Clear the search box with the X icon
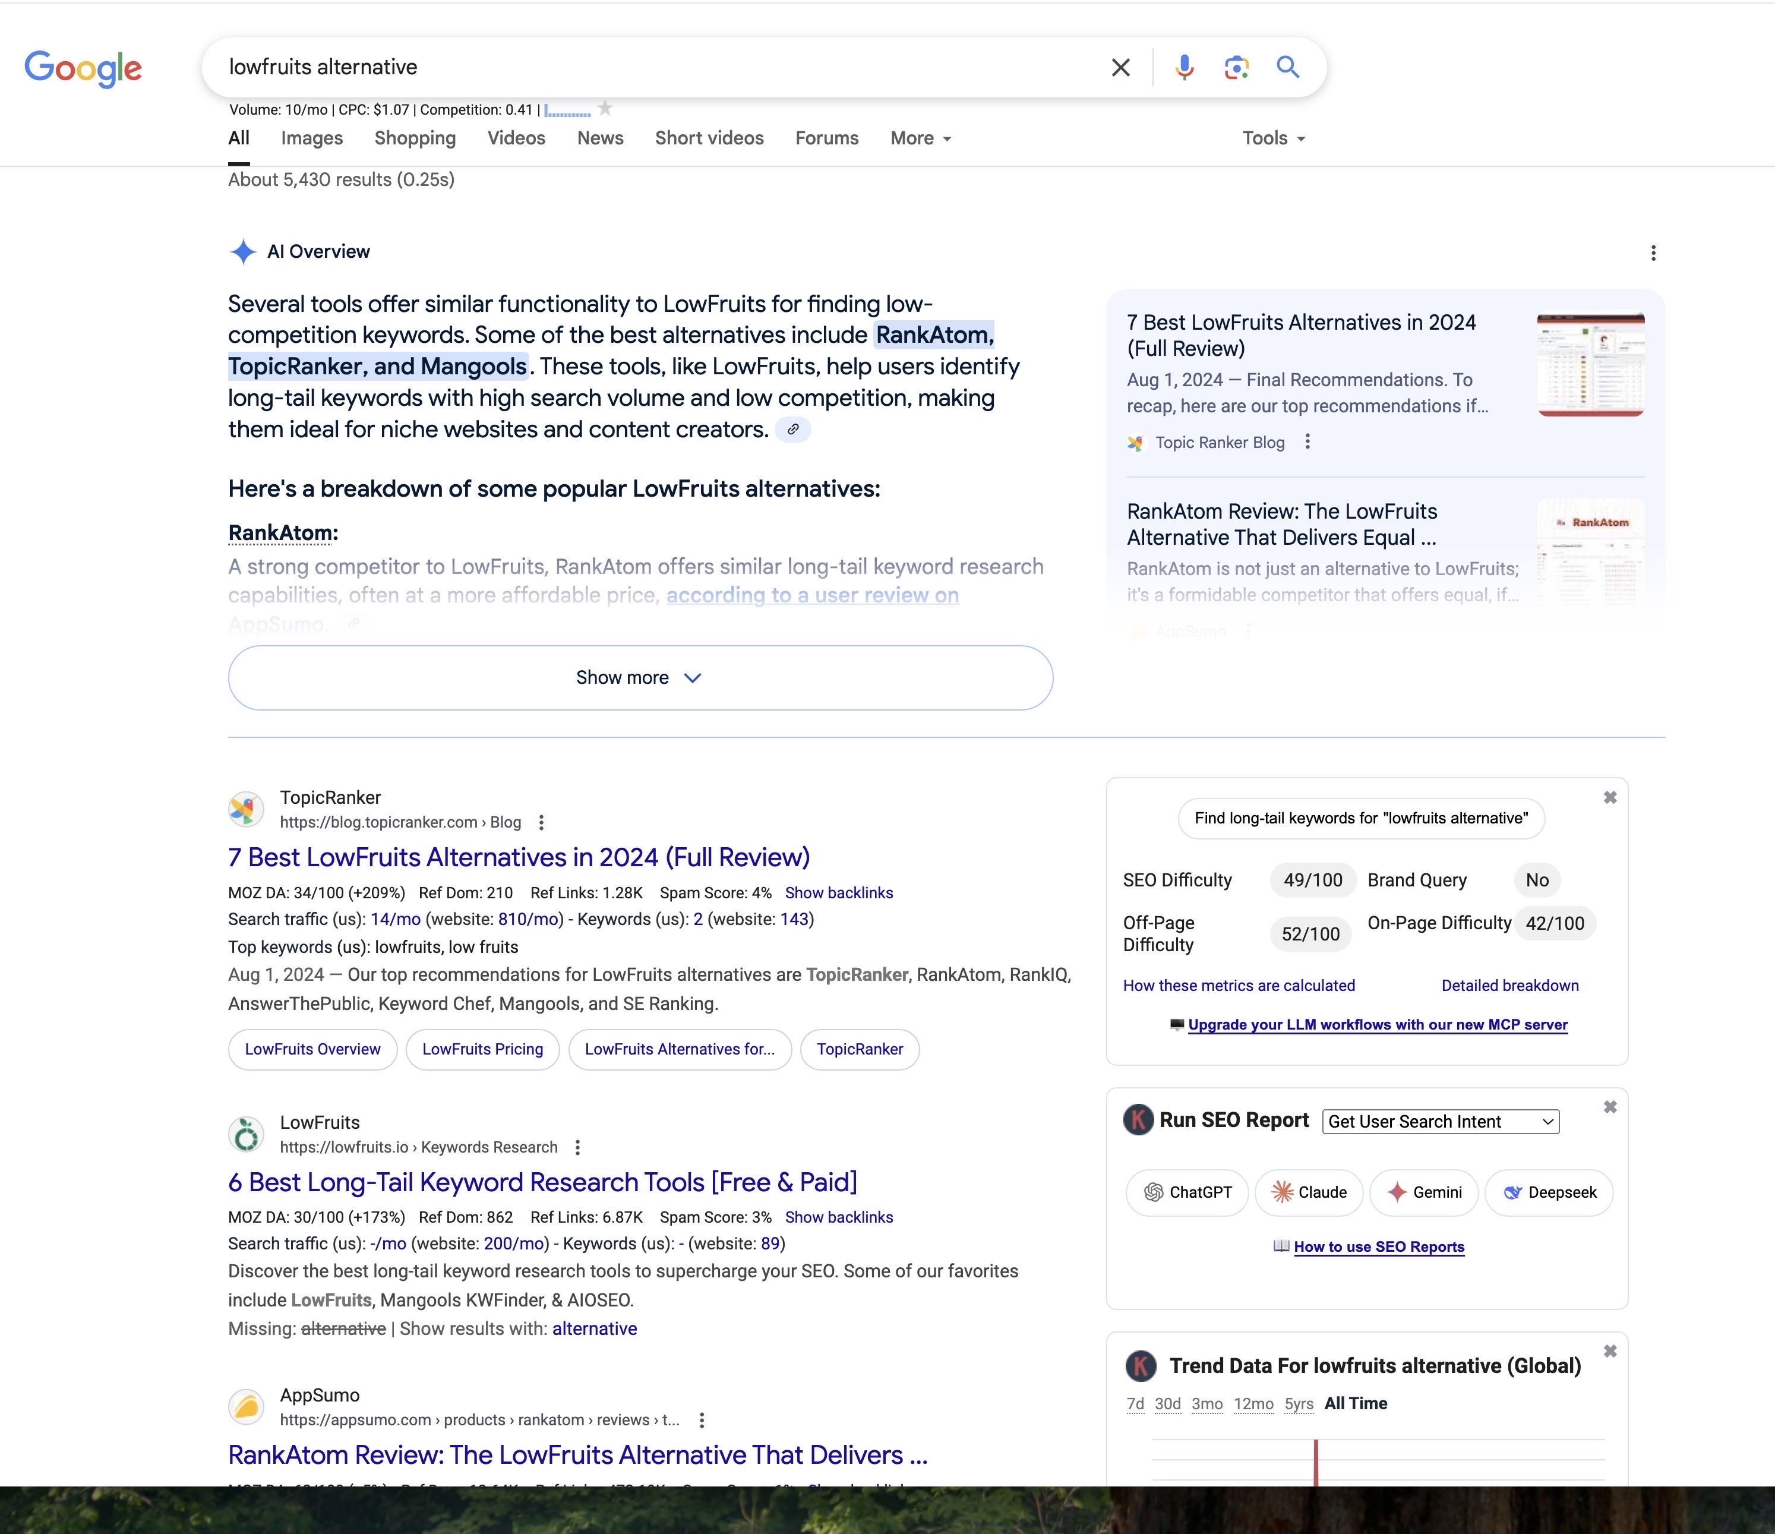The width and height of the screenshot is (1775, 1534). (1120, 68)
